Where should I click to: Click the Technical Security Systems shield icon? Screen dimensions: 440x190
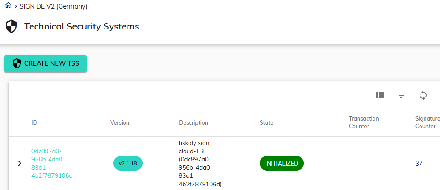coord(11,27)
